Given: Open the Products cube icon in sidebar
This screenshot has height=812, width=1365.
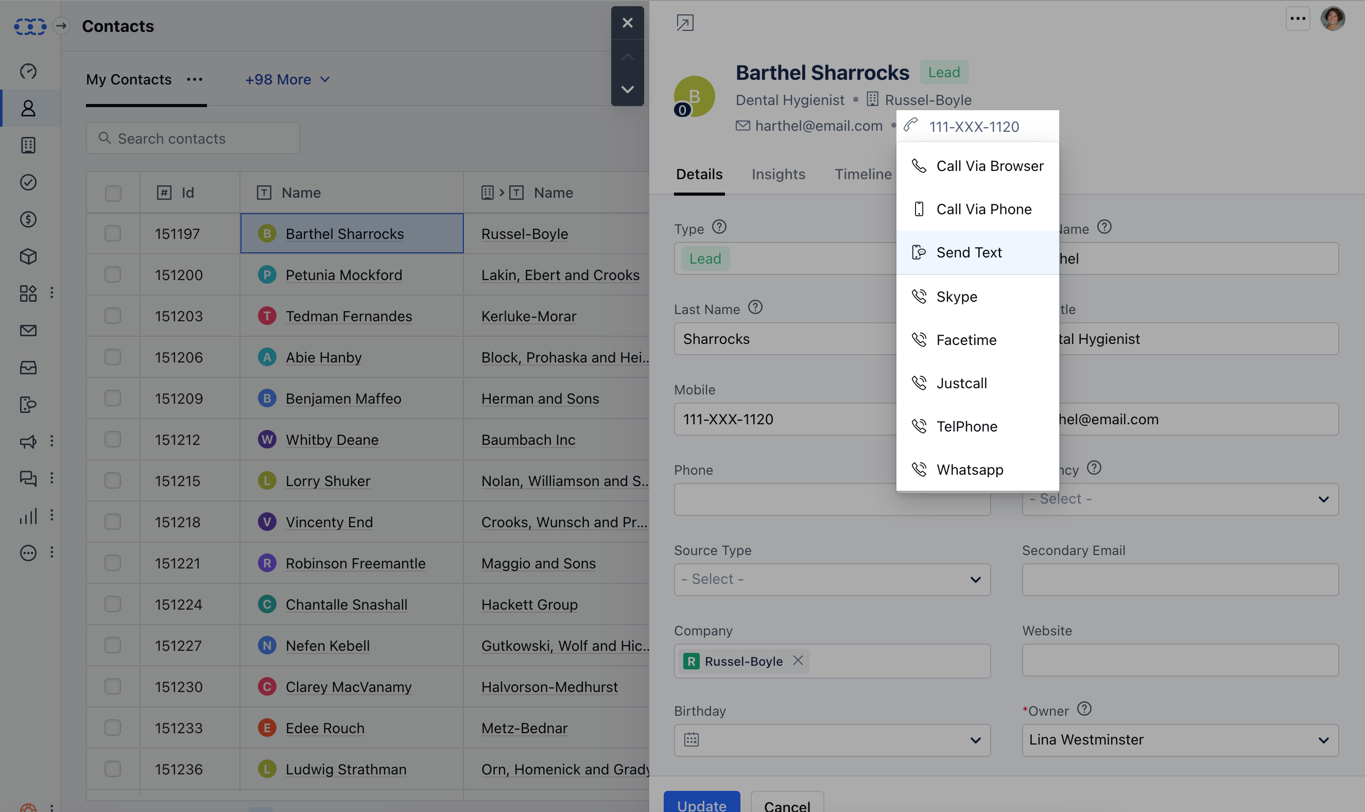Looking at the screenshot, I should tap(28, 256).
